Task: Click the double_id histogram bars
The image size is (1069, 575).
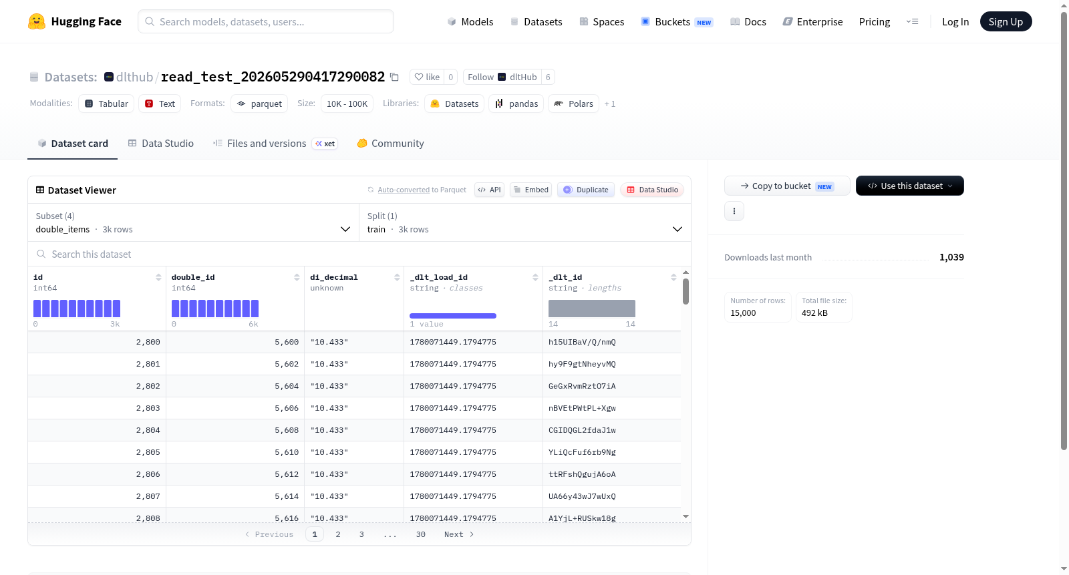Action: point(215,309)
